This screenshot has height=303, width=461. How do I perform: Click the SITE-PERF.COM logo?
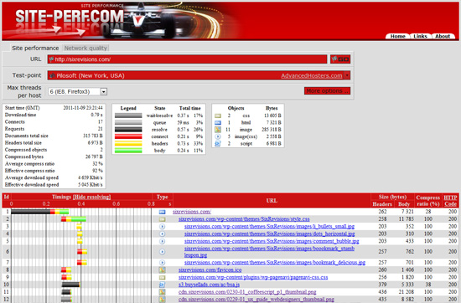pyautogui.click(x=70, y=17)
